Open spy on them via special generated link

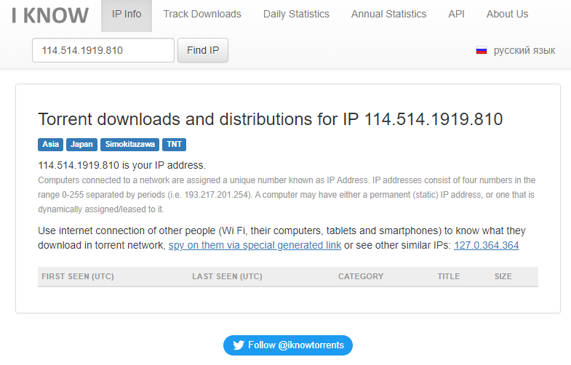[x=255, y=245]
